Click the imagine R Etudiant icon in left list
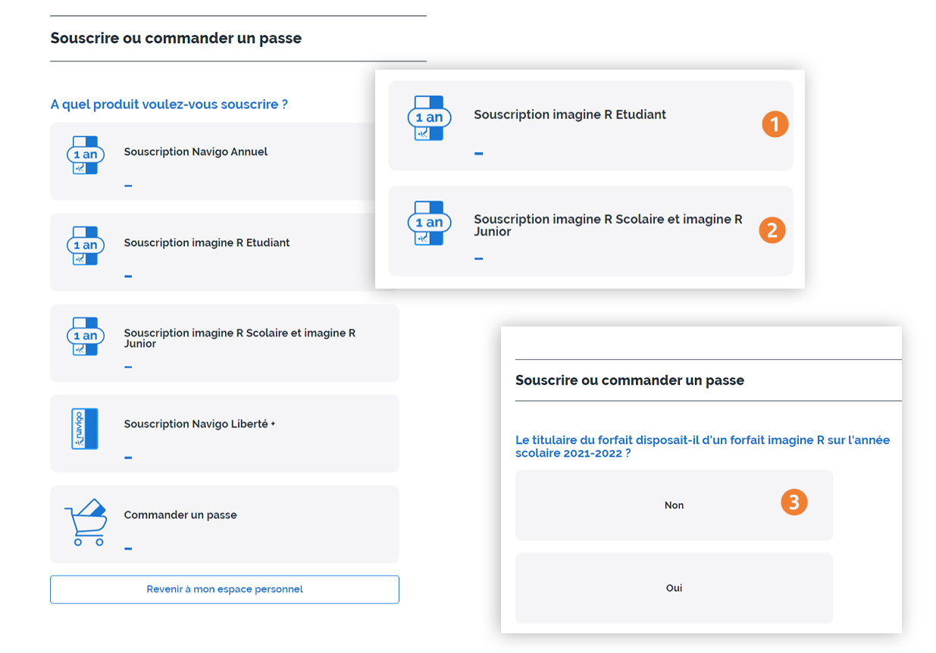 pyautogui.click(x=85, y=245)
